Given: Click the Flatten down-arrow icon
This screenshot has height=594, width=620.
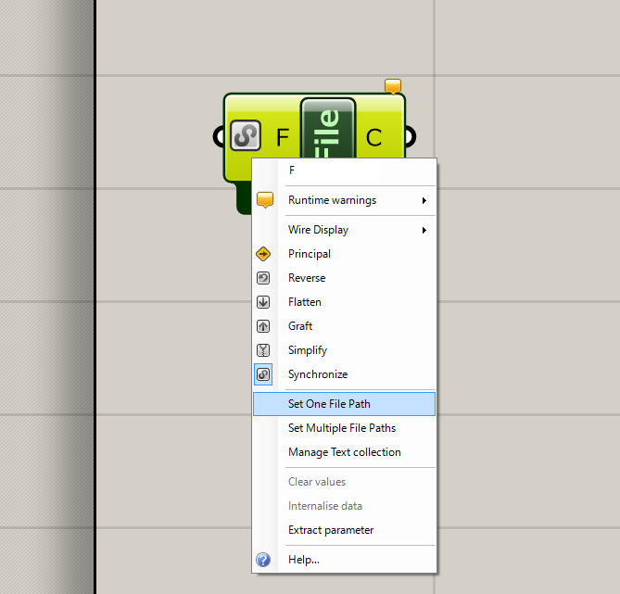Looking at the screenshot, I should click(x=263, y=302).
